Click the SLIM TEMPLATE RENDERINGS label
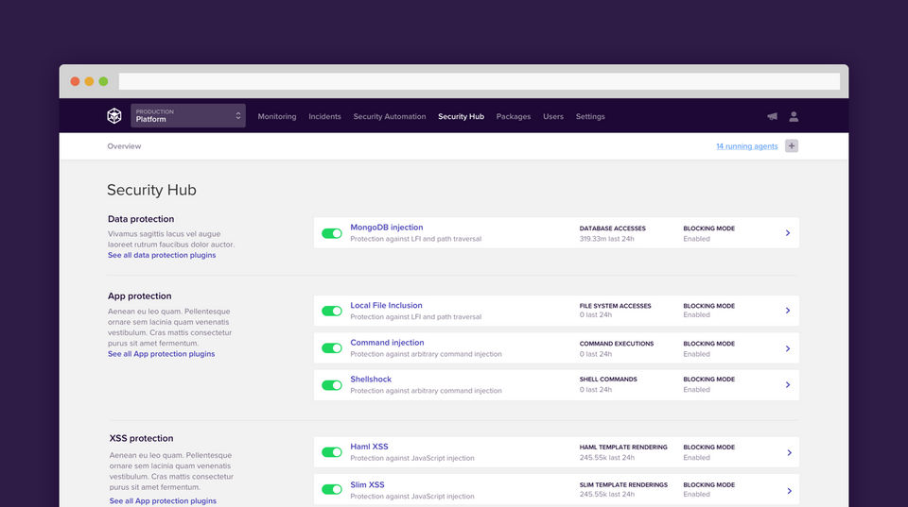The image size is (908, 507). pyautogui.click(x=623, y=484)
